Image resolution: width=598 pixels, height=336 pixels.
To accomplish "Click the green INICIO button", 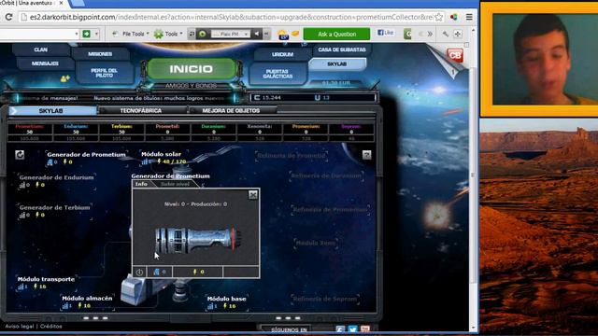I will click(191, 69).
